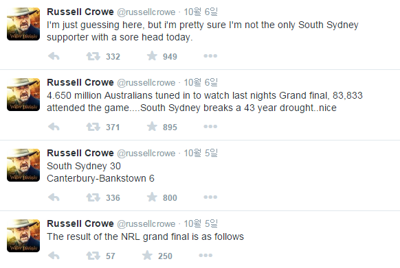
Task: Reply to the South Sydney 30 score tweet
Action: [x=54, y=197]
